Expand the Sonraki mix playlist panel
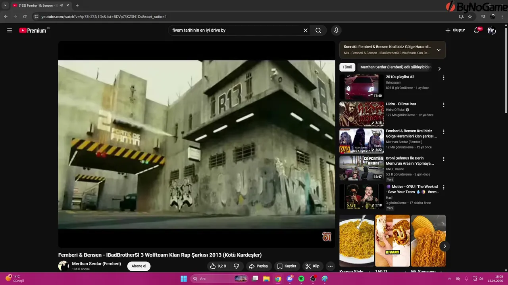Image resolution: width=508 pixels, height=285 pixels. click(439, 50)
